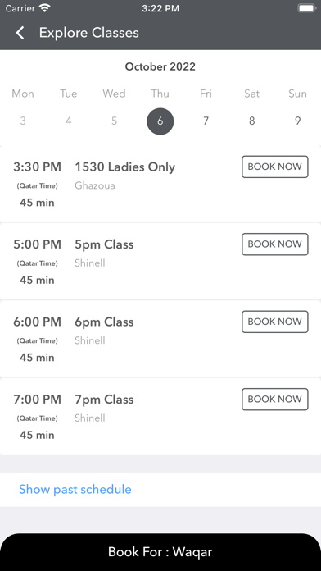Screen dimensions: 321x571
Task: Tap the Book For : Waqar bar
Action: pyautogui.click(x=160, y=552)
